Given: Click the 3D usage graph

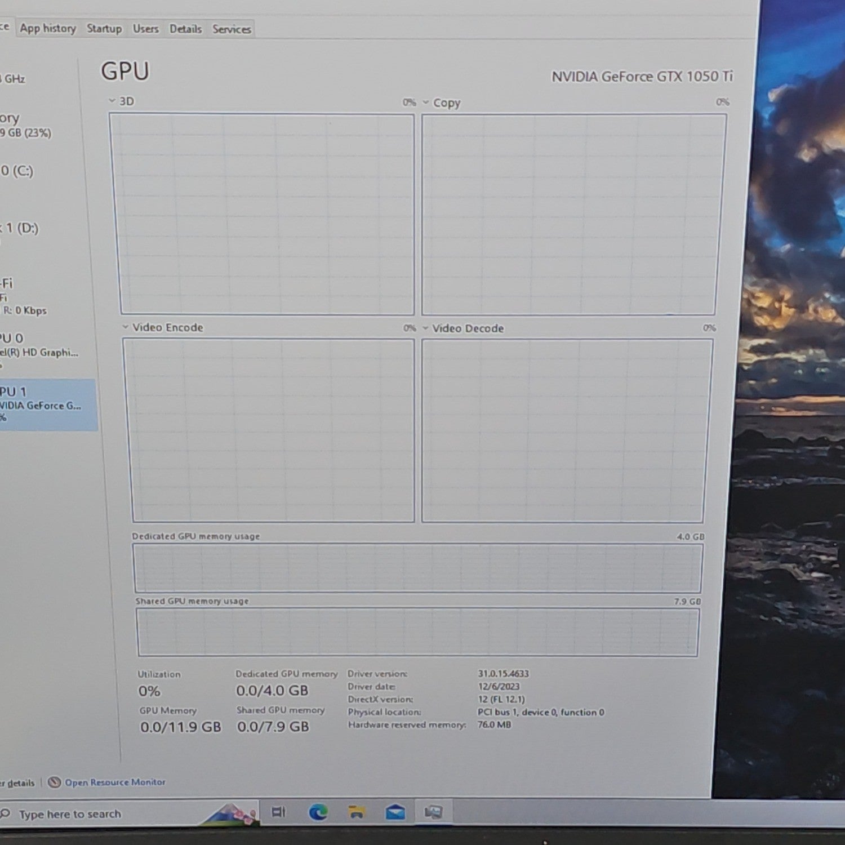Looking at the screenshot, I should [263, 214].
